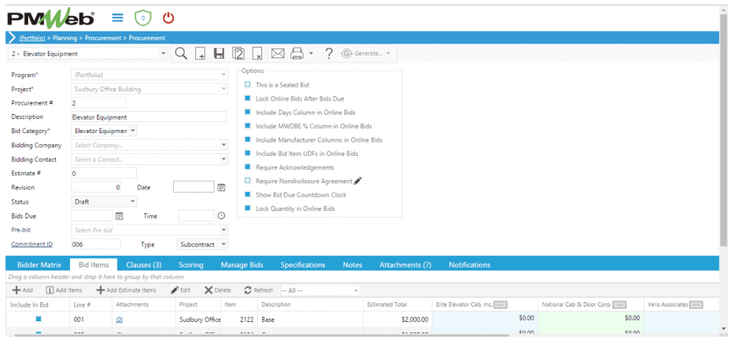Click ellipsis button for National Cab & Door
This screenshot has height=347, width=754.
pos(619,305)
